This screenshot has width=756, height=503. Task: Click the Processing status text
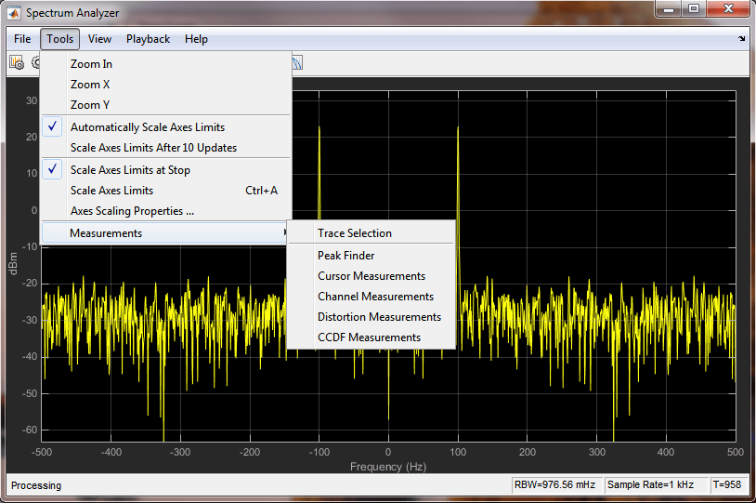pos(36,485)
